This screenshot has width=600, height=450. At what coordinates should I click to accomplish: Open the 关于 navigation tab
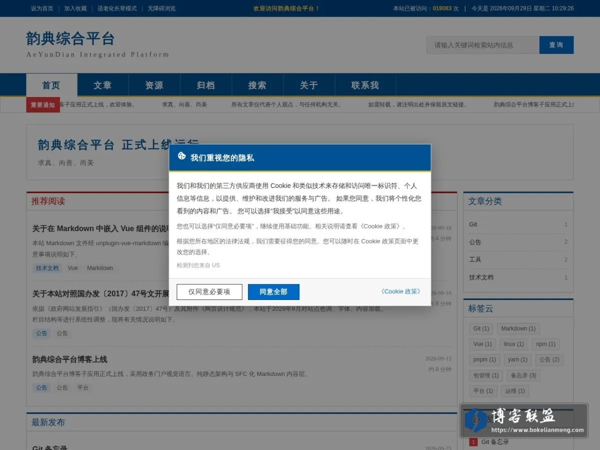pyautogui.click(x=309, y=85)
